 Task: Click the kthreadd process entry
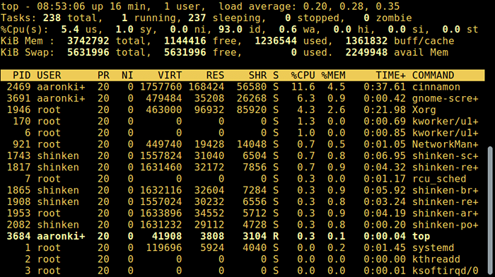coord(436,259)
